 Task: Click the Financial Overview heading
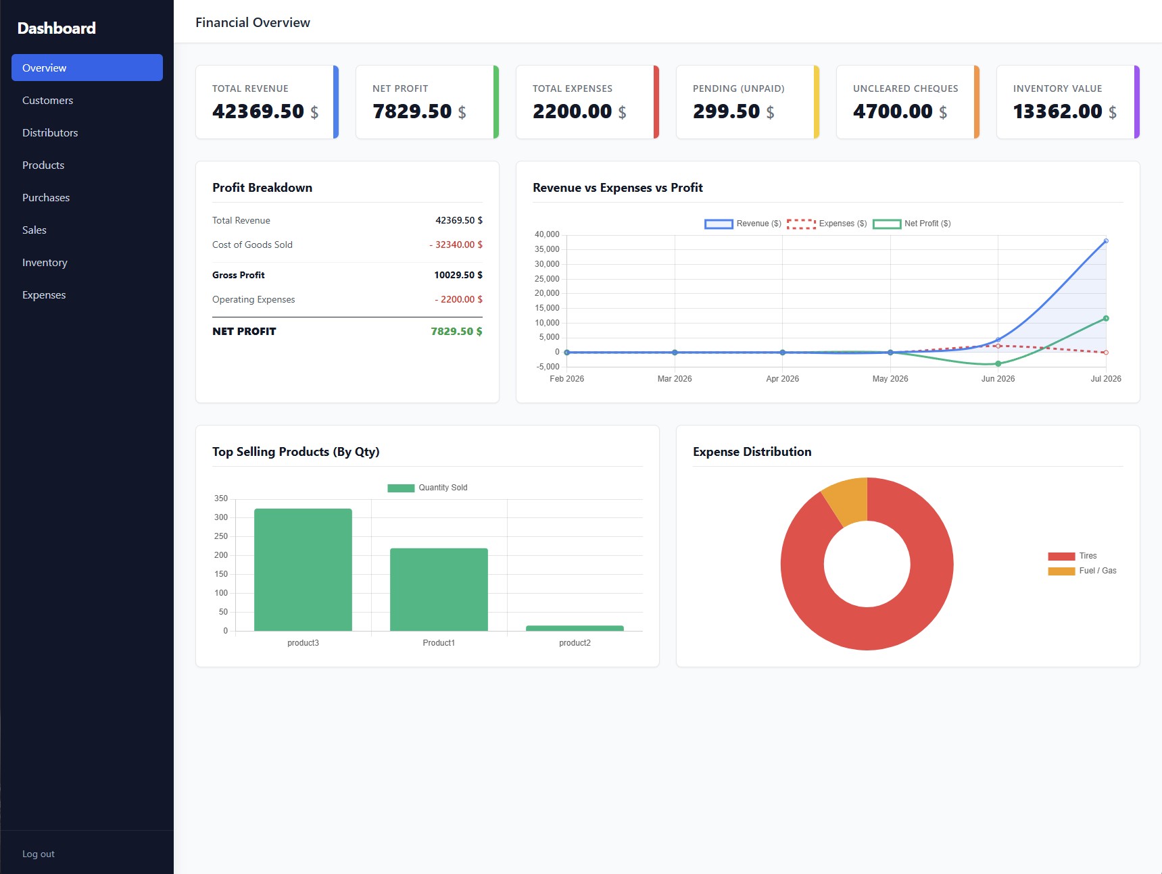[253, 22]
